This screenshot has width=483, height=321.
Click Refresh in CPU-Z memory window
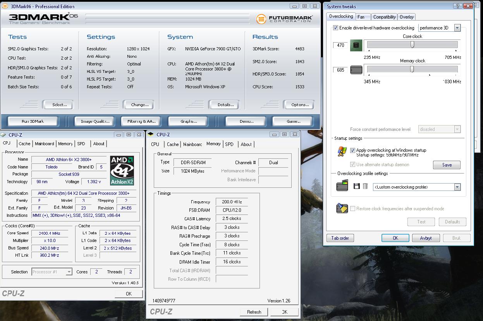pos(254,312)
